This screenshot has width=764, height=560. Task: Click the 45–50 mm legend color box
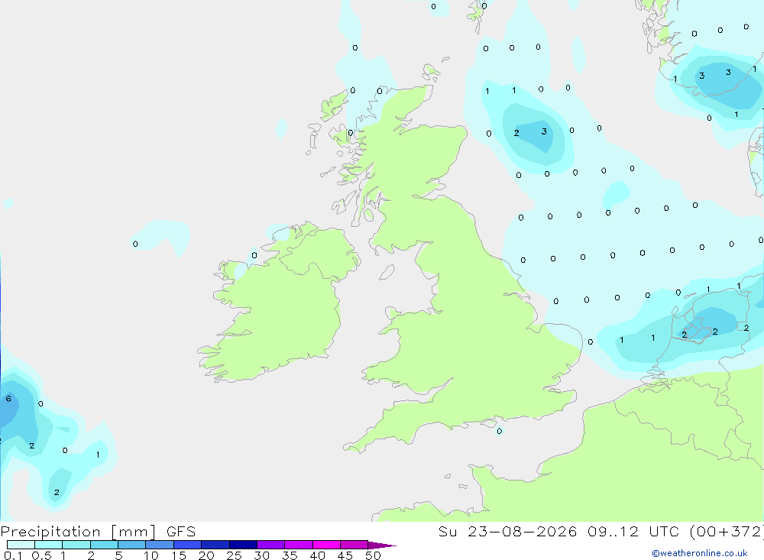[354, 545]
